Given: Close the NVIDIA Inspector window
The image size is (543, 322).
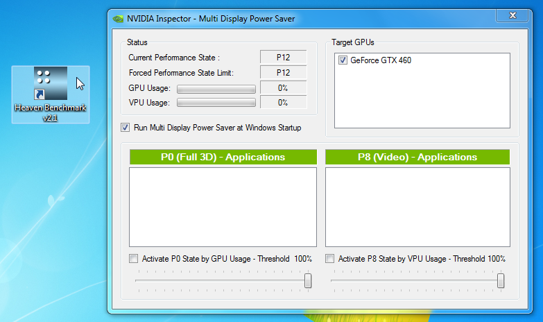Looking at the screenshot, I should 512,15.
